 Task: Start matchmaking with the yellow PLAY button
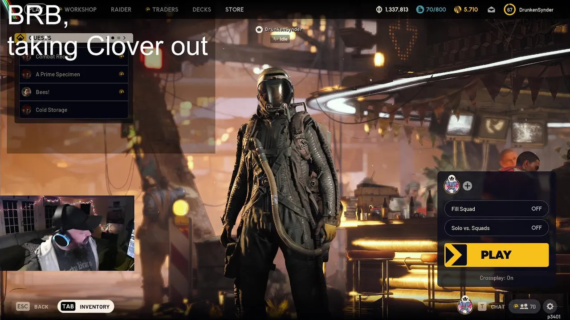(x=497, y=255)
